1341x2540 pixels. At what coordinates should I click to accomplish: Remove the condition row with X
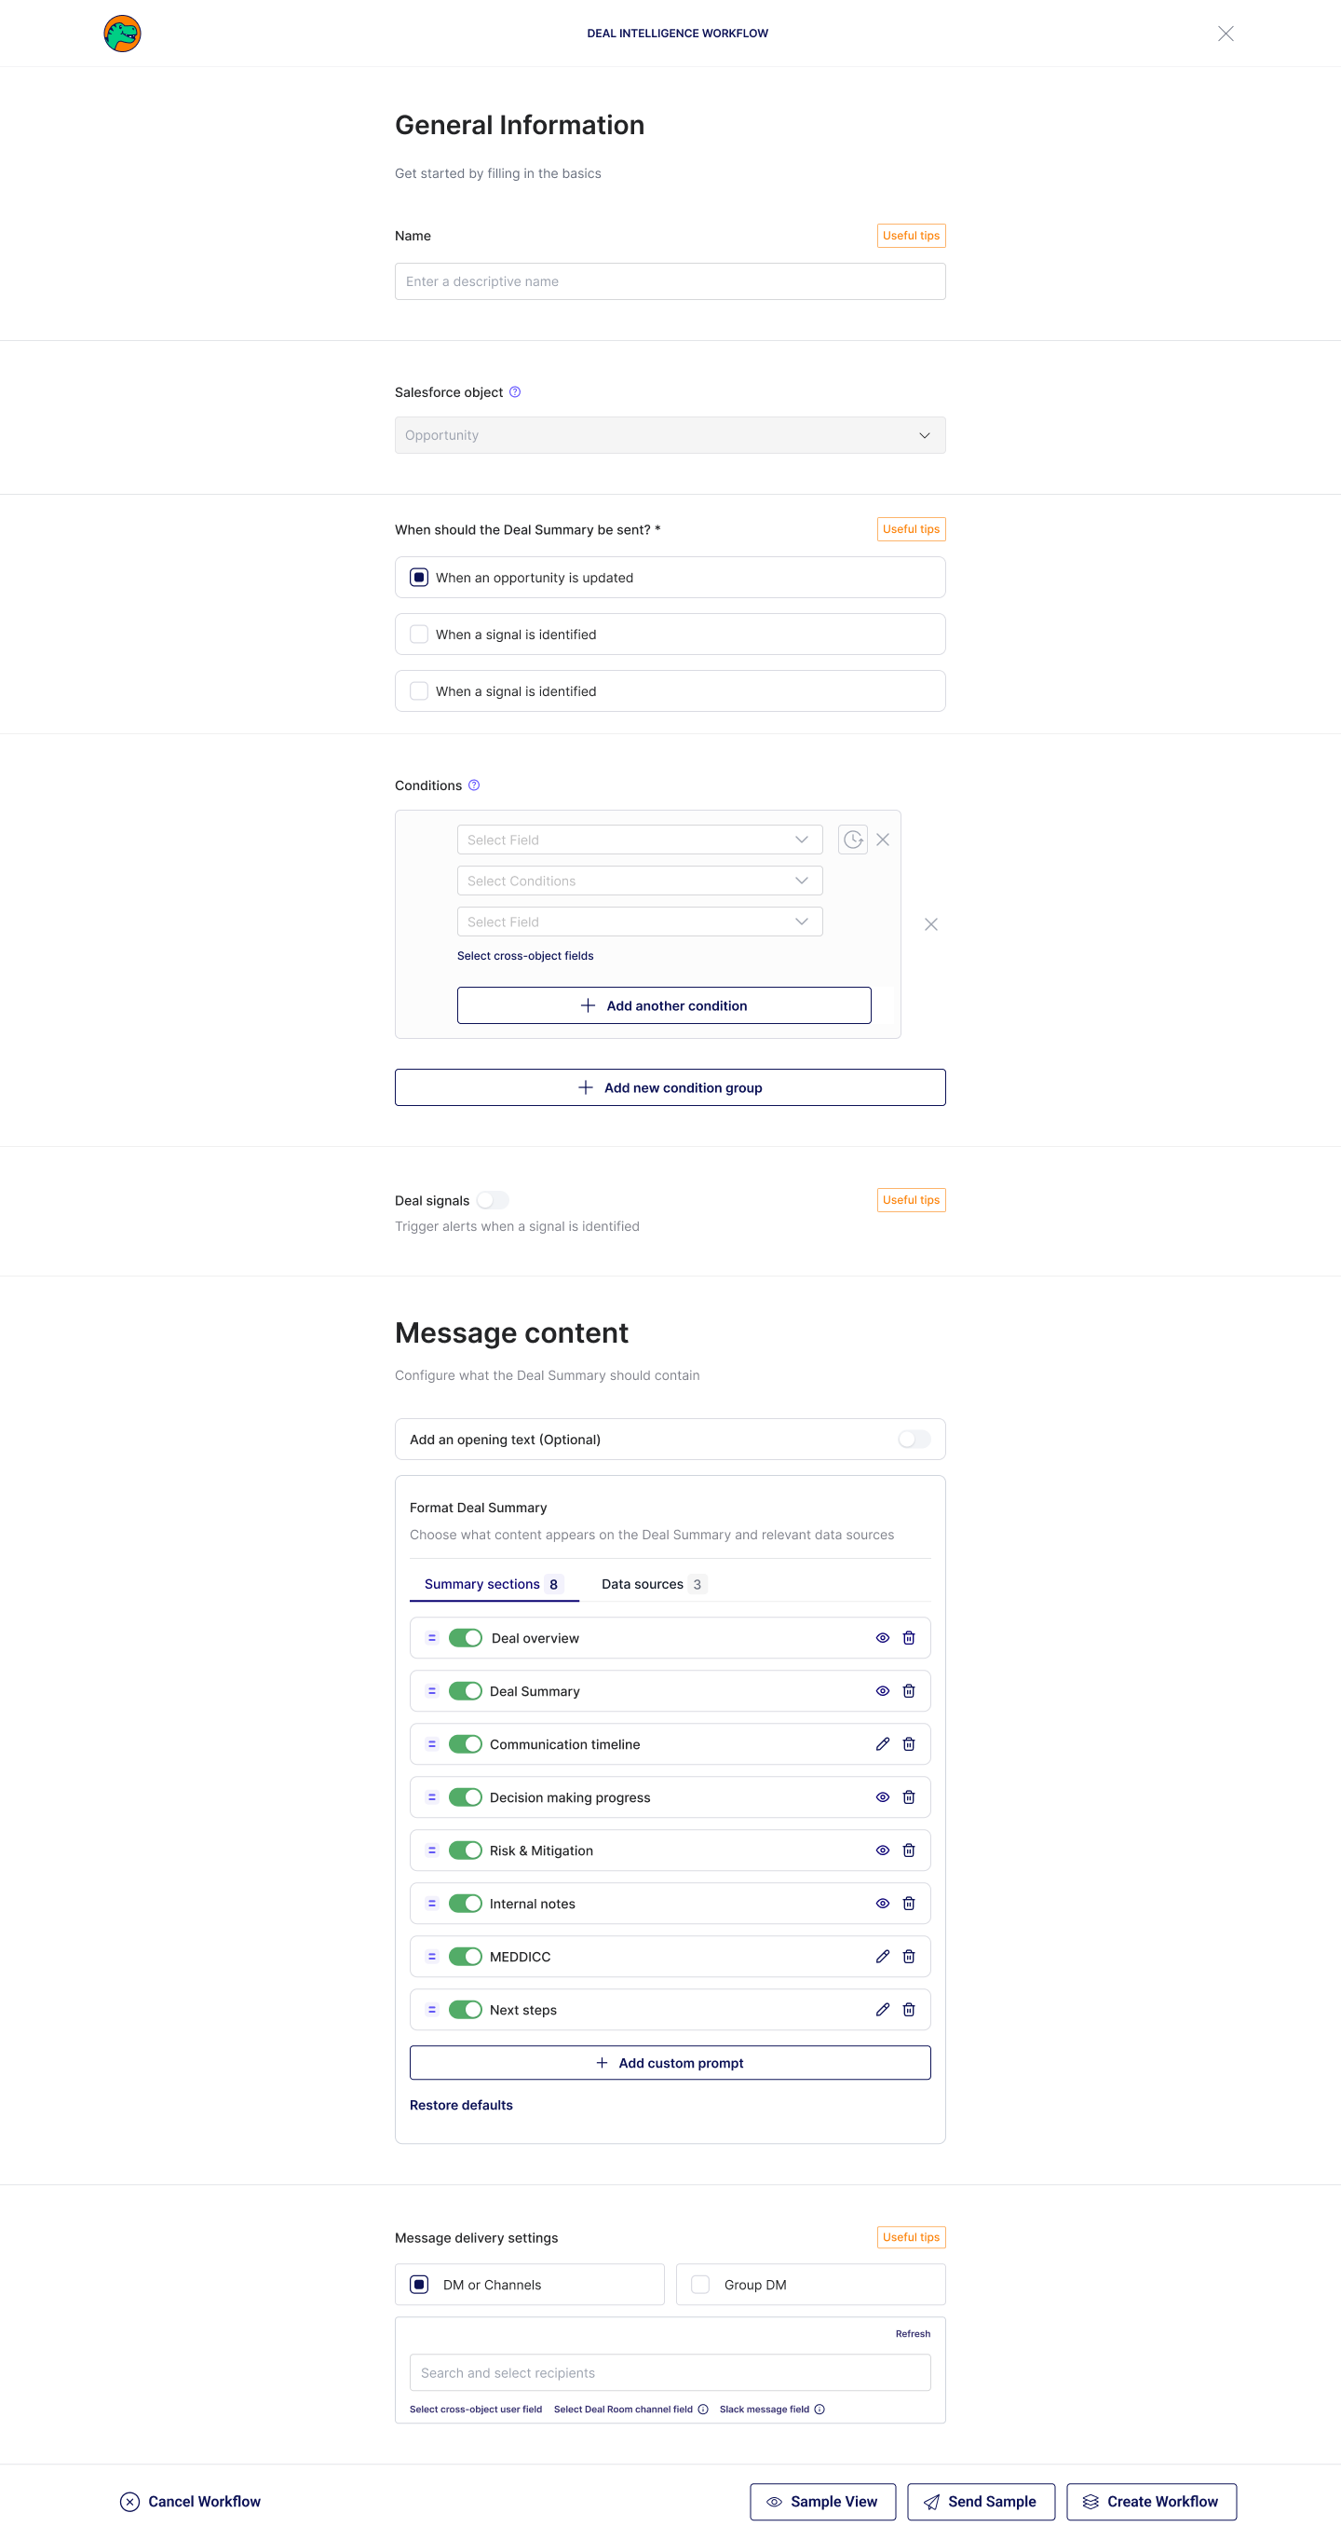click(883, 840)
